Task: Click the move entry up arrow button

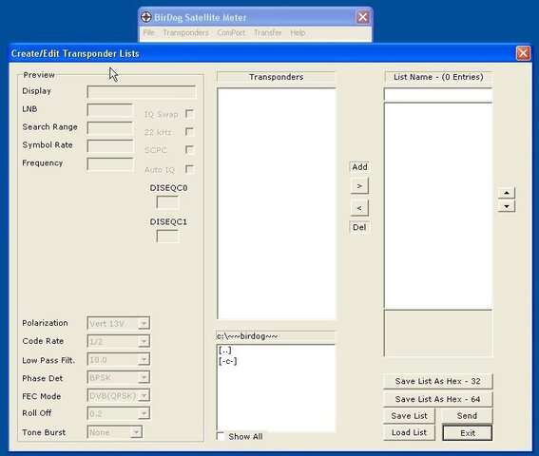Action: tap(507, 193)
